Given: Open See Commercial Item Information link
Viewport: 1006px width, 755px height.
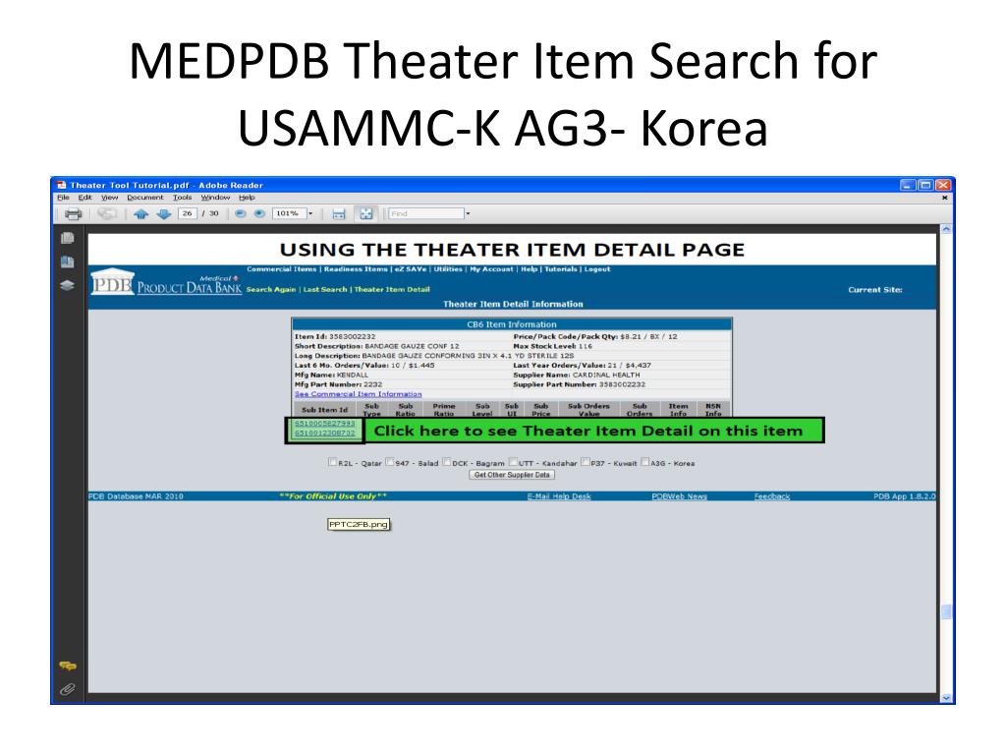Looking at the screenshot, I should point(358,394).
